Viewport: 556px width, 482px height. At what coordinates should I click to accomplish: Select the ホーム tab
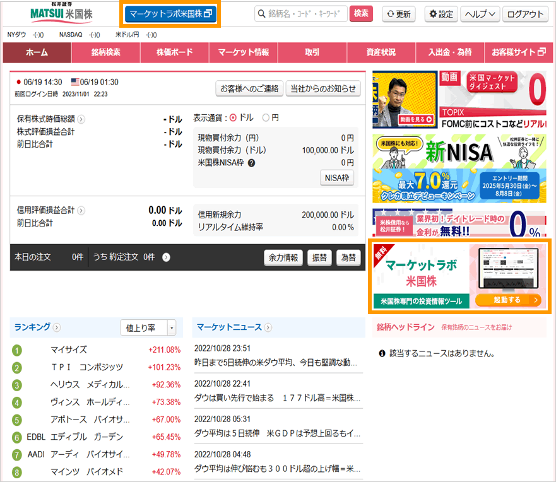click(x=37, y=52)
